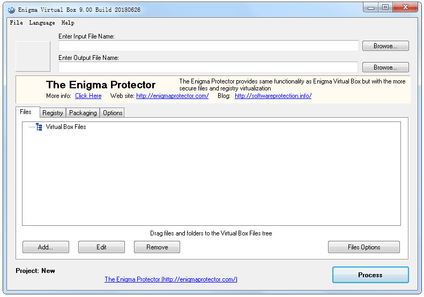The width and height of the screenshot is (424, 297).
Task: Minimize the Enigma Virtual Box window
Action: click(x=371, y=7)
